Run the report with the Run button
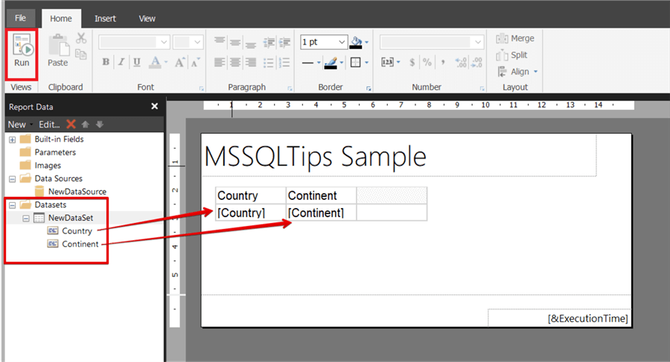The image size is (670, 362). pos(22,51)
